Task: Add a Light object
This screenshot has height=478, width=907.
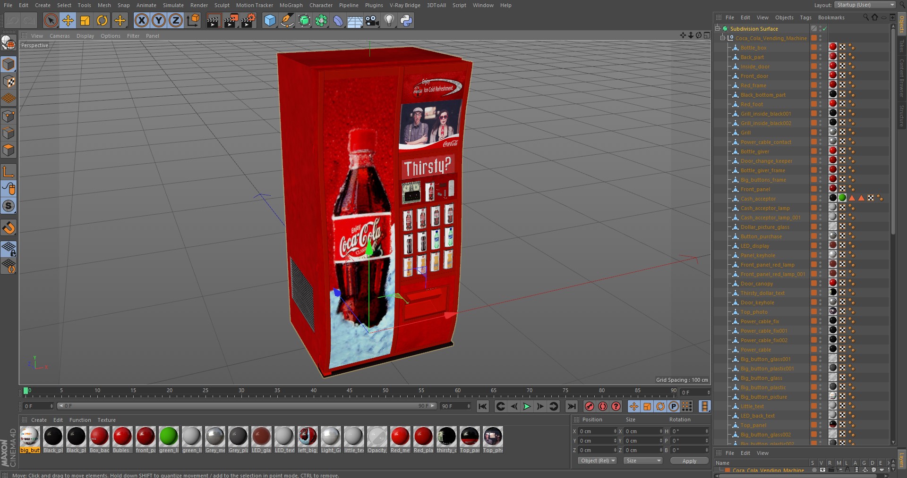Action: pos(389,20)
